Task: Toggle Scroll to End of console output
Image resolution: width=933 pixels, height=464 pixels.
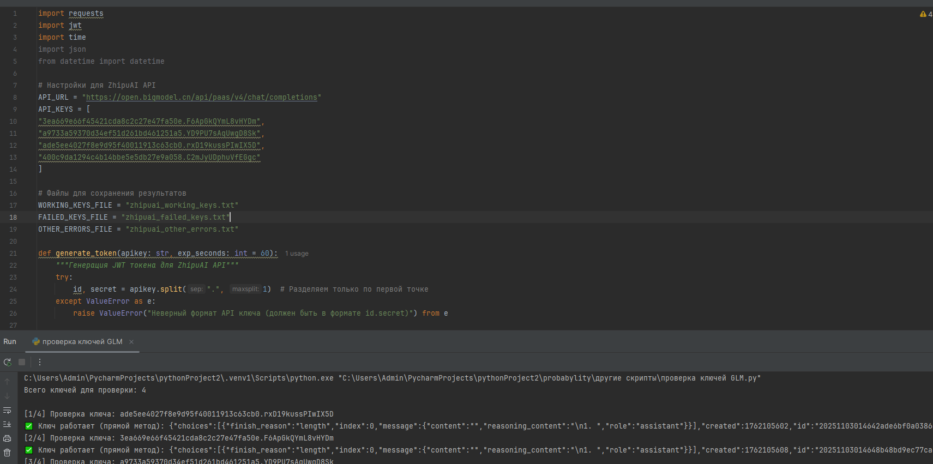Action: [7, 424]
